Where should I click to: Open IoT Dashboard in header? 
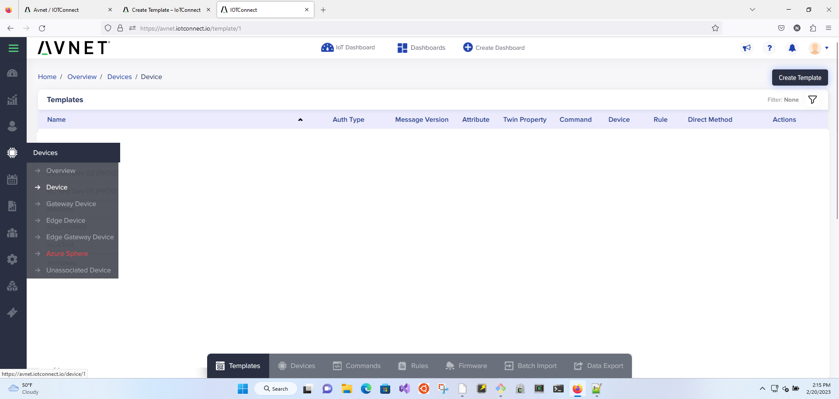348,48
